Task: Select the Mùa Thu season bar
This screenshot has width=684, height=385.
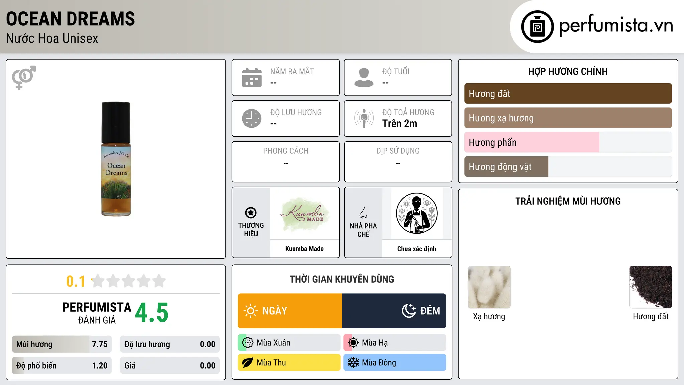Action: (289, 363)
